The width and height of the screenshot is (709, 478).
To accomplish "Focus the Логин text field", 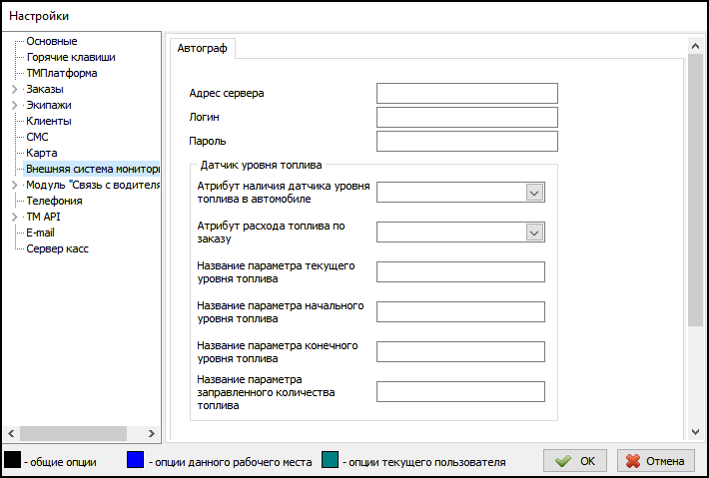I will coord(466,118).
